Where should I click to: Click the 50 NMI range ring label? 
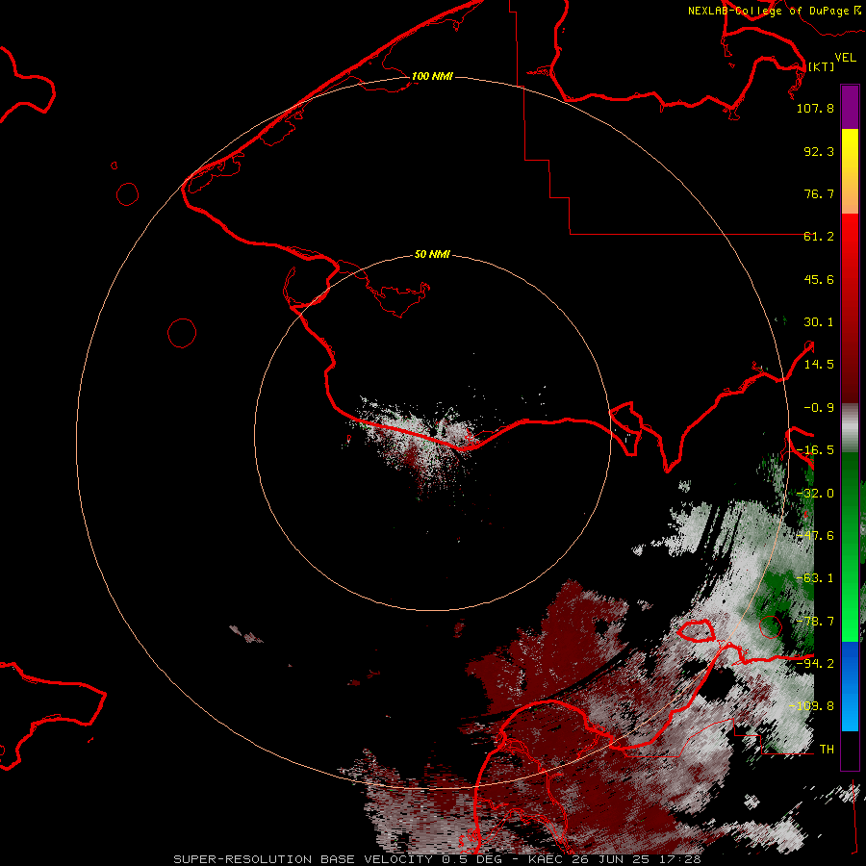(432, 254)
